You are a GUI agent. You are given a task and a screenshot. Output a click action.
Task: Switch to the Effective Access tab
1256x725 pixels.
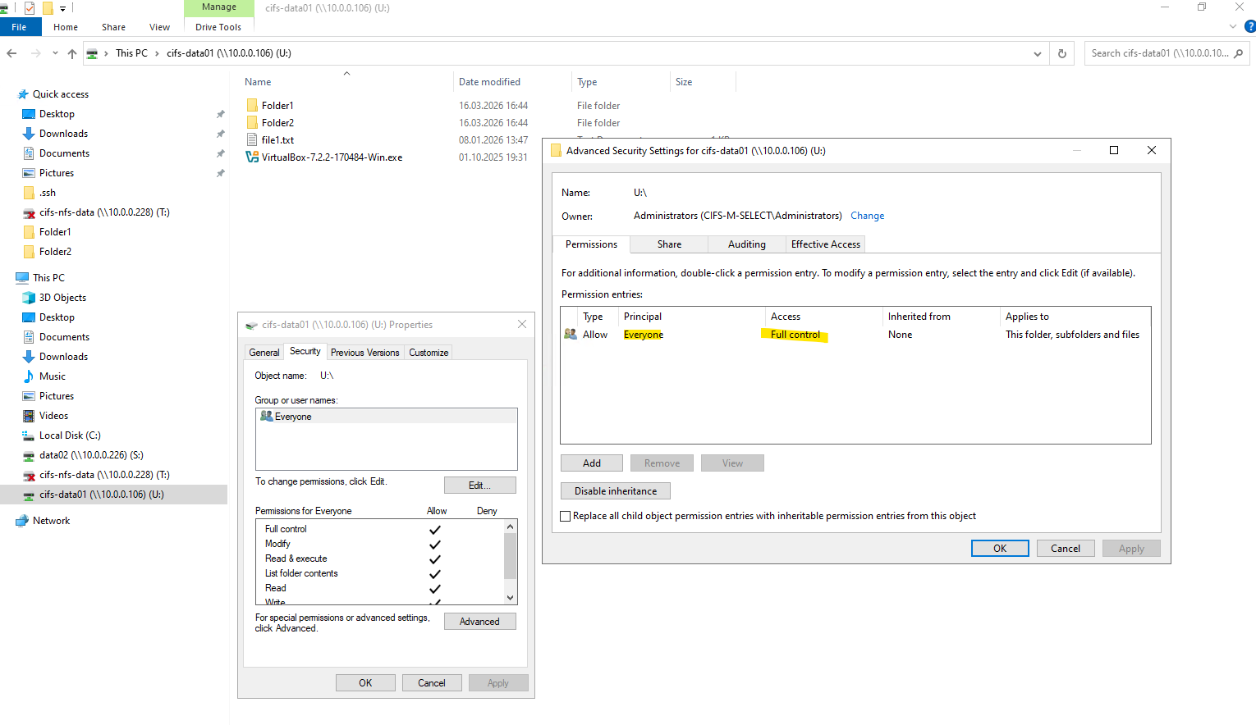tap(825, 244)
